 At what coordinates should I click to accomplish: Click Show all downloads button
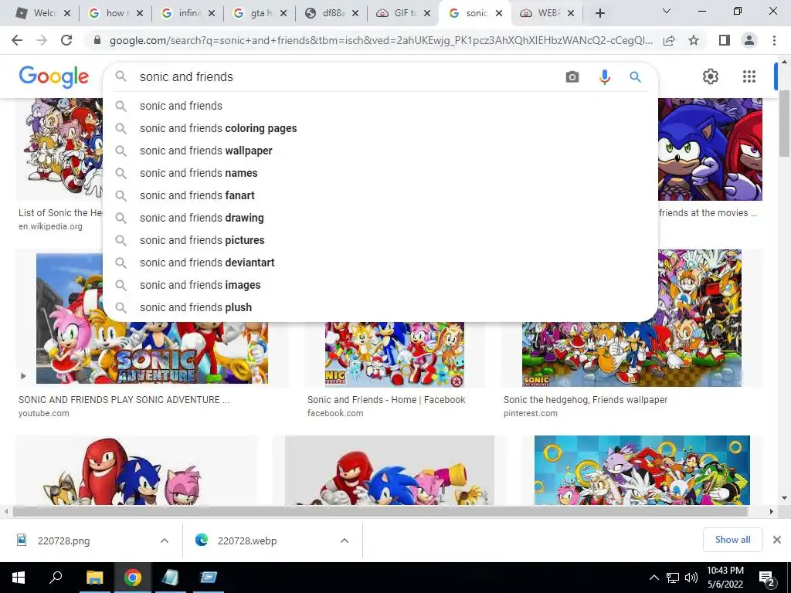(732, 540)
